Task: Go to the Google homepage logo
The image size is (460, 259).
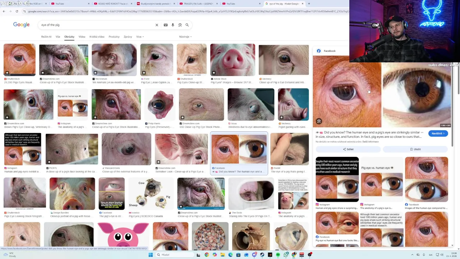Action: click(x=21, y=25)
